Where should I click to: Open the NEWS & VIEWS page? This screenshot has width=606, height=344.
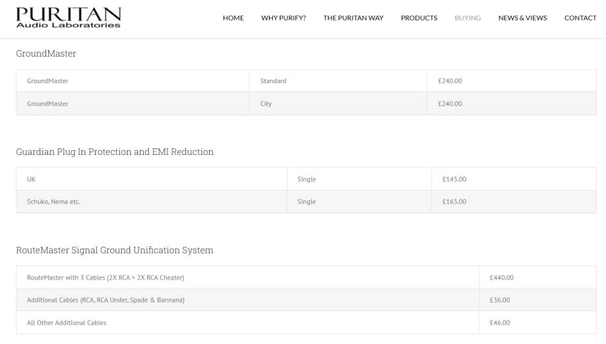[522, 18]
